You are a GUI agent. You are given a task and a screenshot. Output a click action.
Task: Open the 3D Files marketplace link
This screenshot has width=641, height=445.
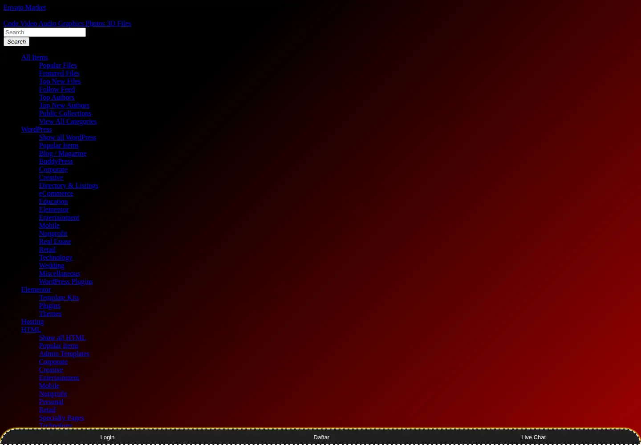(119, 24)
